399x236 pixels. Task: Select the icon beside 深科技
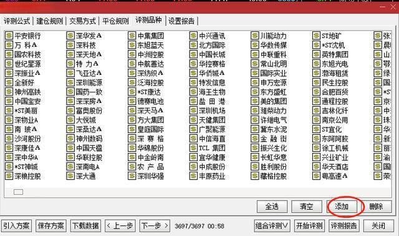pos(70,45)
